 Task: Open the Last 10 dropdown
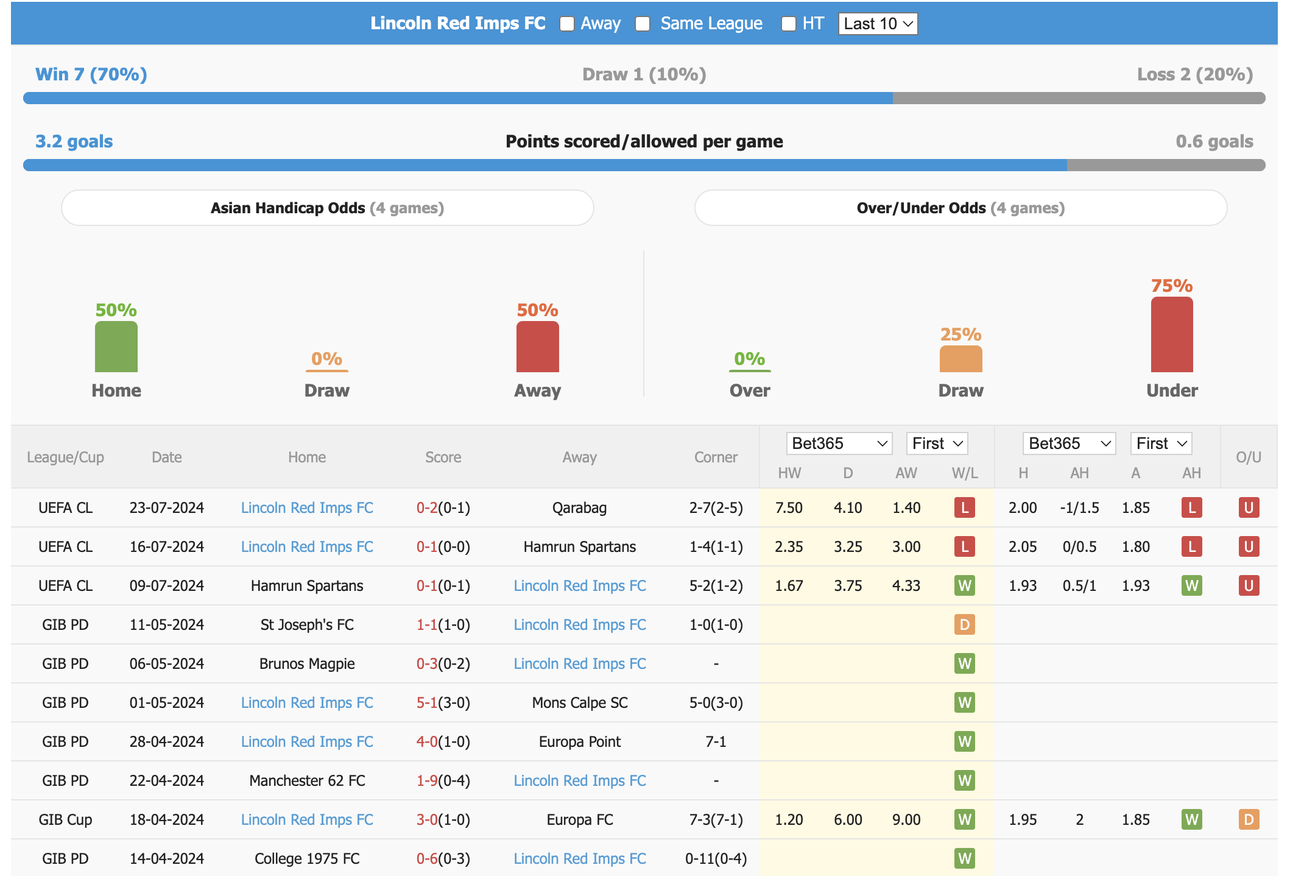tap(878, 24)
